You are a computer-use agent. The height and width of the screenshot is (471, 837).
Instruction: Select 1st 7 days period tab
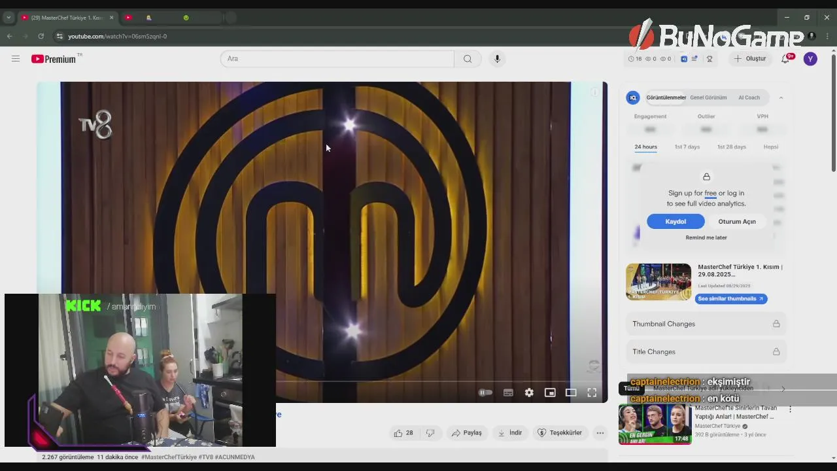[x=687, y=147]
